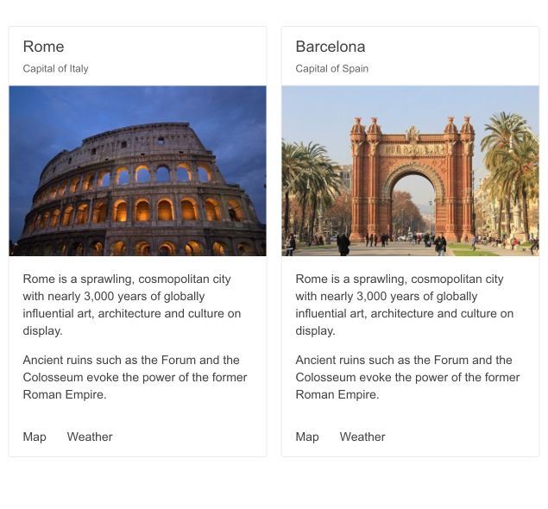Click the Barcelona card's first description paragraph

(x=405, y=305)
